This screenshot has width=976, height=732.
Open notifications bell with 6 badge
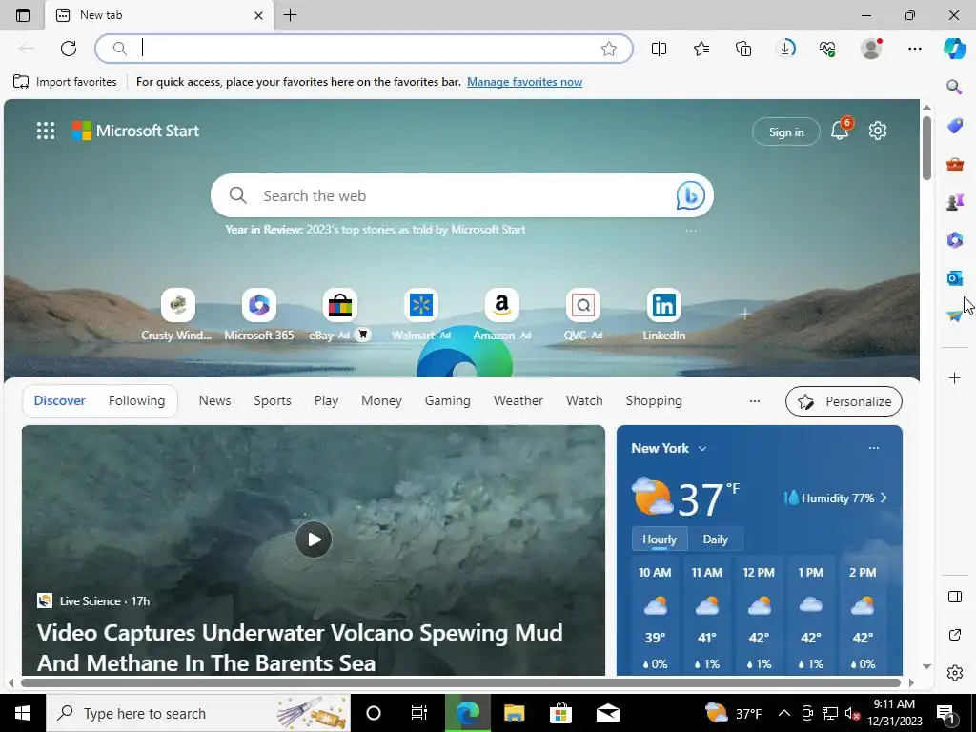841,130
